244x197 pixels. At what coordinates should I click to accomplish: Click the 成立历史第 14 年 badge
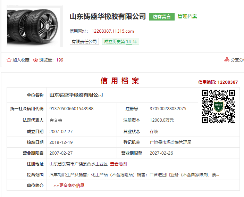tap(120, 41)
